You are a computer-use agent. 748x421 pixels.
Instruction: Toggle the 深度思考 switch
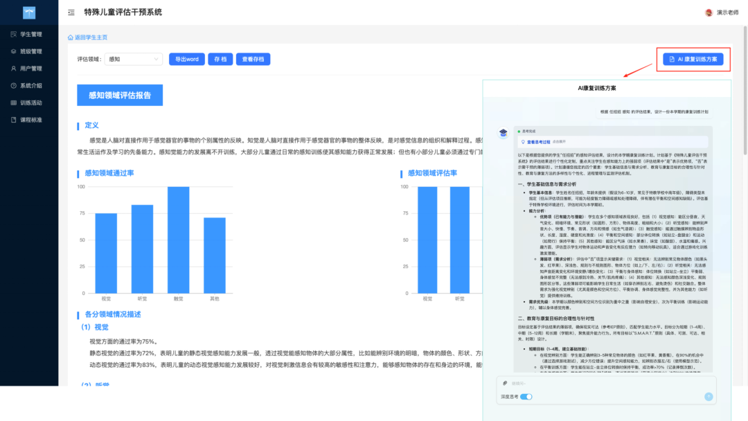[526, 397]
